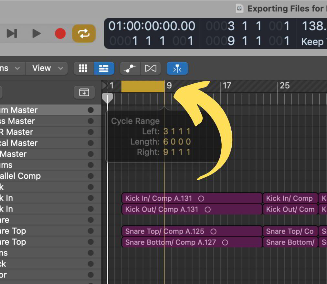Viewport: 327px width, 284px height.
Task: Open the take folder circle on Kick In/ Comp A.131
Action: [x=201, y=198]
